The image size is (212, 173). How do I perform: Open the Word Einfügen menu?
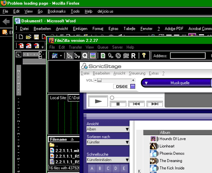80,29
